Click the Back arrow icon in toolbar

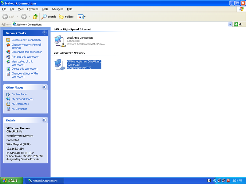(x=5, y=17)
